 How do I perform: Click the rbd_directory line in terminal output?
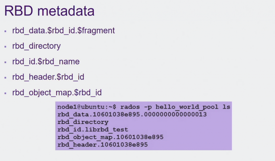(83, 122)
